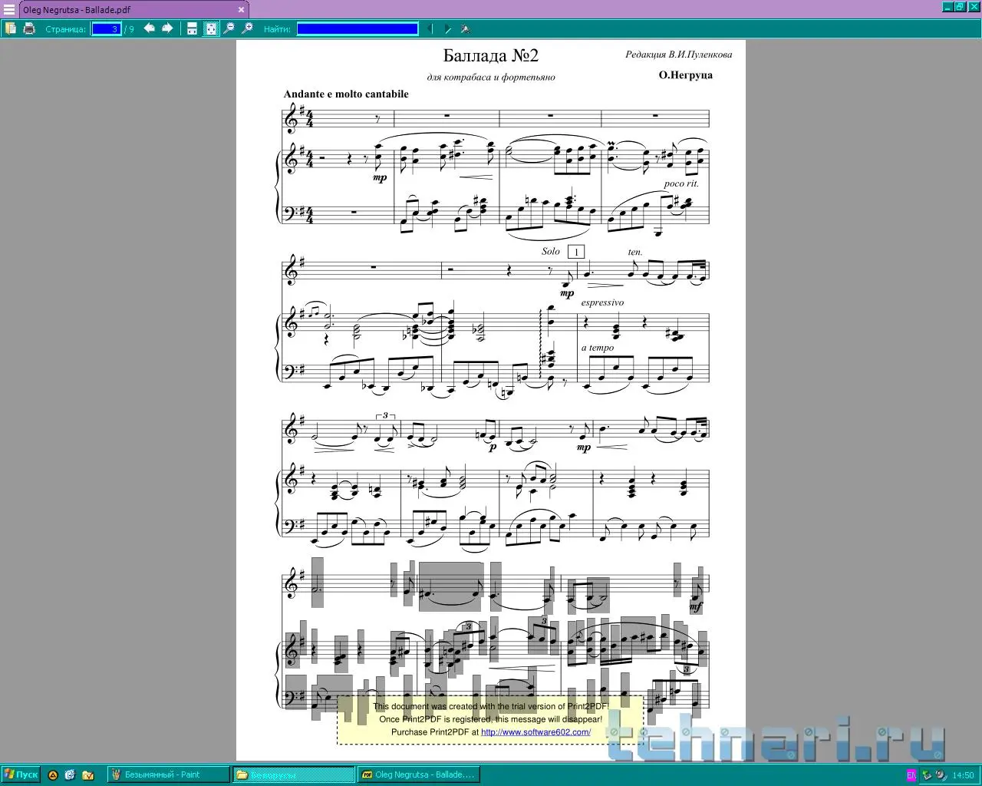Click the Solo marking in the score
Viewport: 982px width, 786px height.
click(x=551, y=251)
